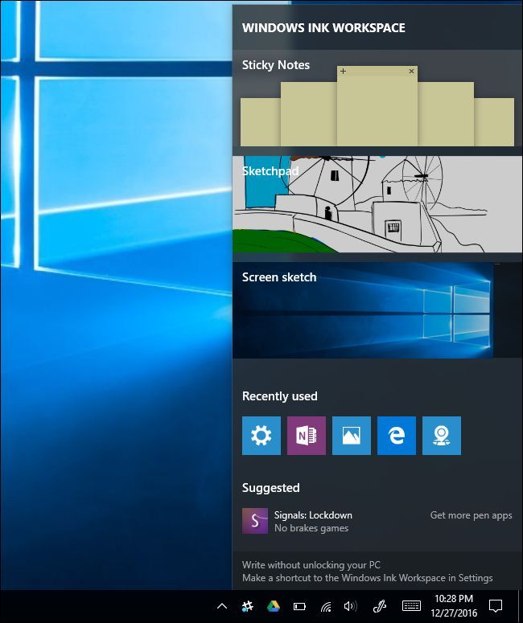Click the 10:28 PM clock and date

coord(454,606)
